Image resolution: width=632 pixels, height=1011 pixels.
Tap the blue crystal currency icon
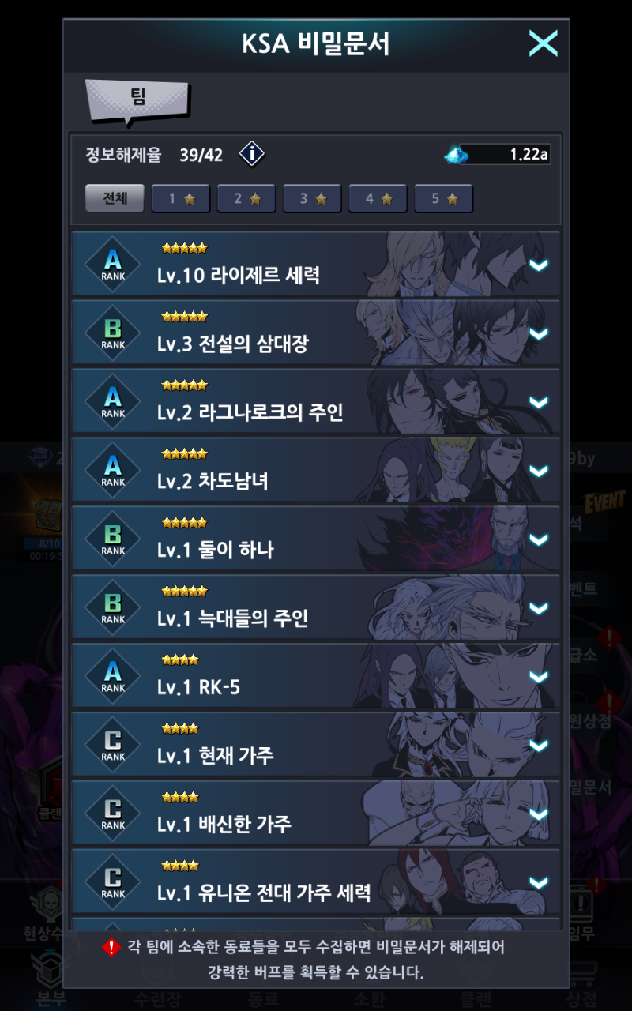(x=456, y=155)
